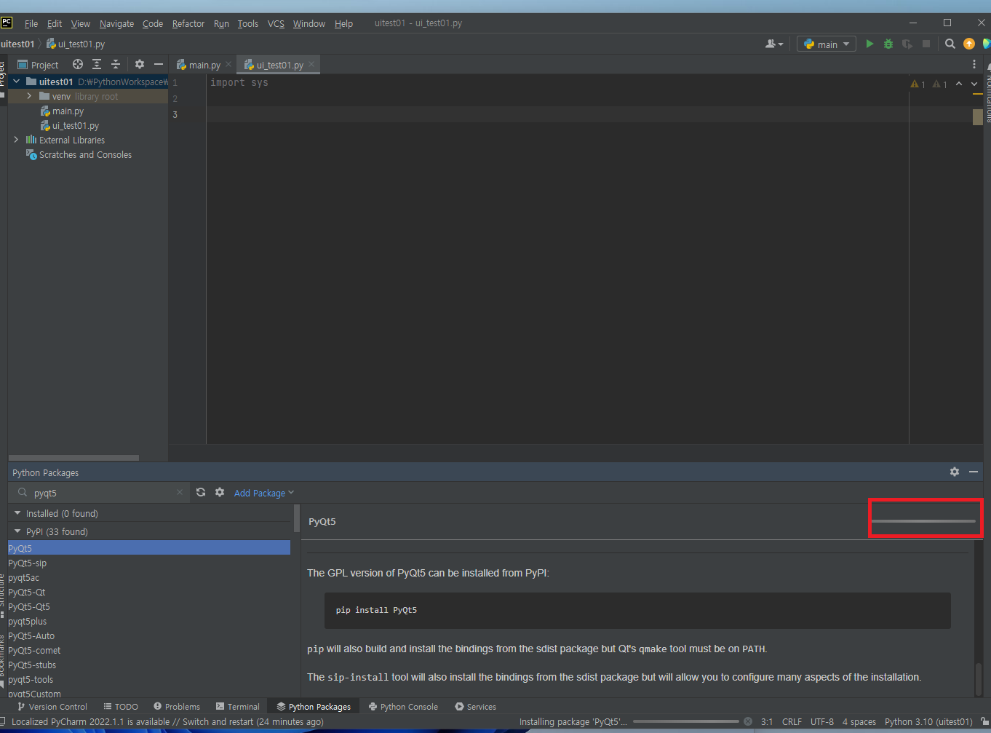Open the File menu
Viewport: 991px width, 733px height.
[x=31, y=23]
